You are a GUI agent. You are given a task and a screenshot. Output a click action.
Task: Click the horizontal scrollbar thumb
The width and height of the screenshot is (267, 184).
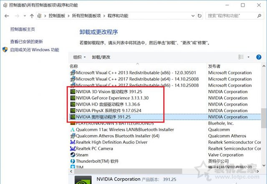[128, 171]
